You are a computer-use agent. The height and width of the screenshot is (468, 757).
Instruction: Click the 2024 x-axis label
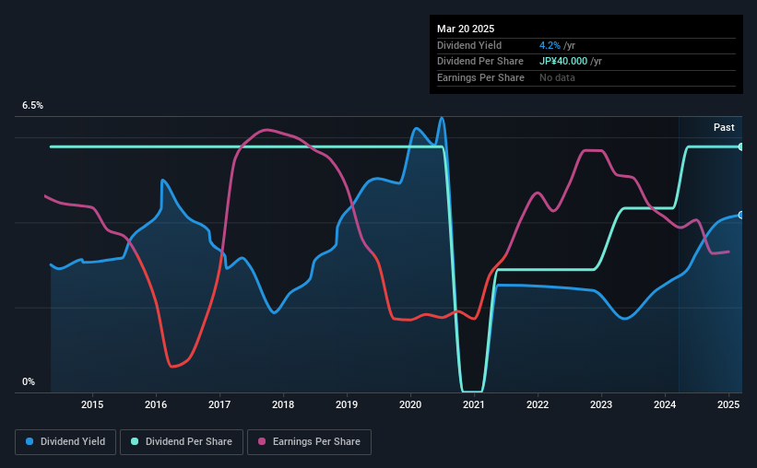point(665,404)
